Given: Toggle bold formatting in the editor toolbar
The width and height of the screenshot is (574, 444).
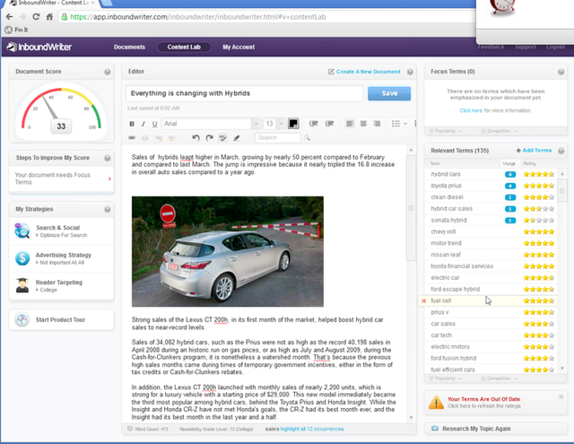Looking at the screenshot, I should point(132,124).
